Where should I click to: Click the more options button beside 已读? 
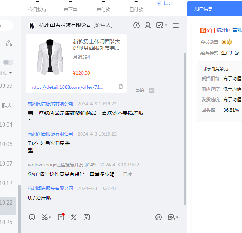(x=152, y=90)
